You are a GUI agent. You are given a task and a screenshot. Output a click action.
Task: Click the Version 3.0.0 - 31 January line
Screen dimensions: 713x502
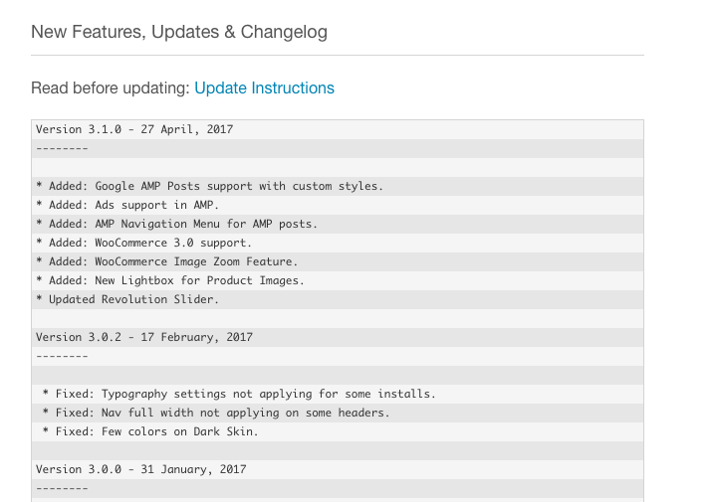click(x=140, y=469)
